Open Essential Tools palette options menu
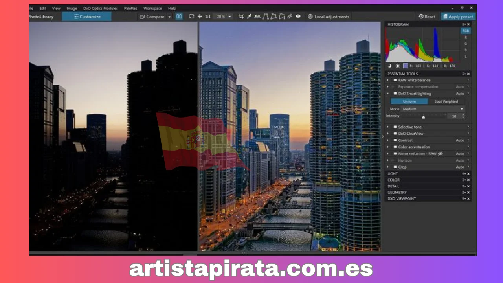Viewport: 503px width, 283px height. tap(464, 74)
